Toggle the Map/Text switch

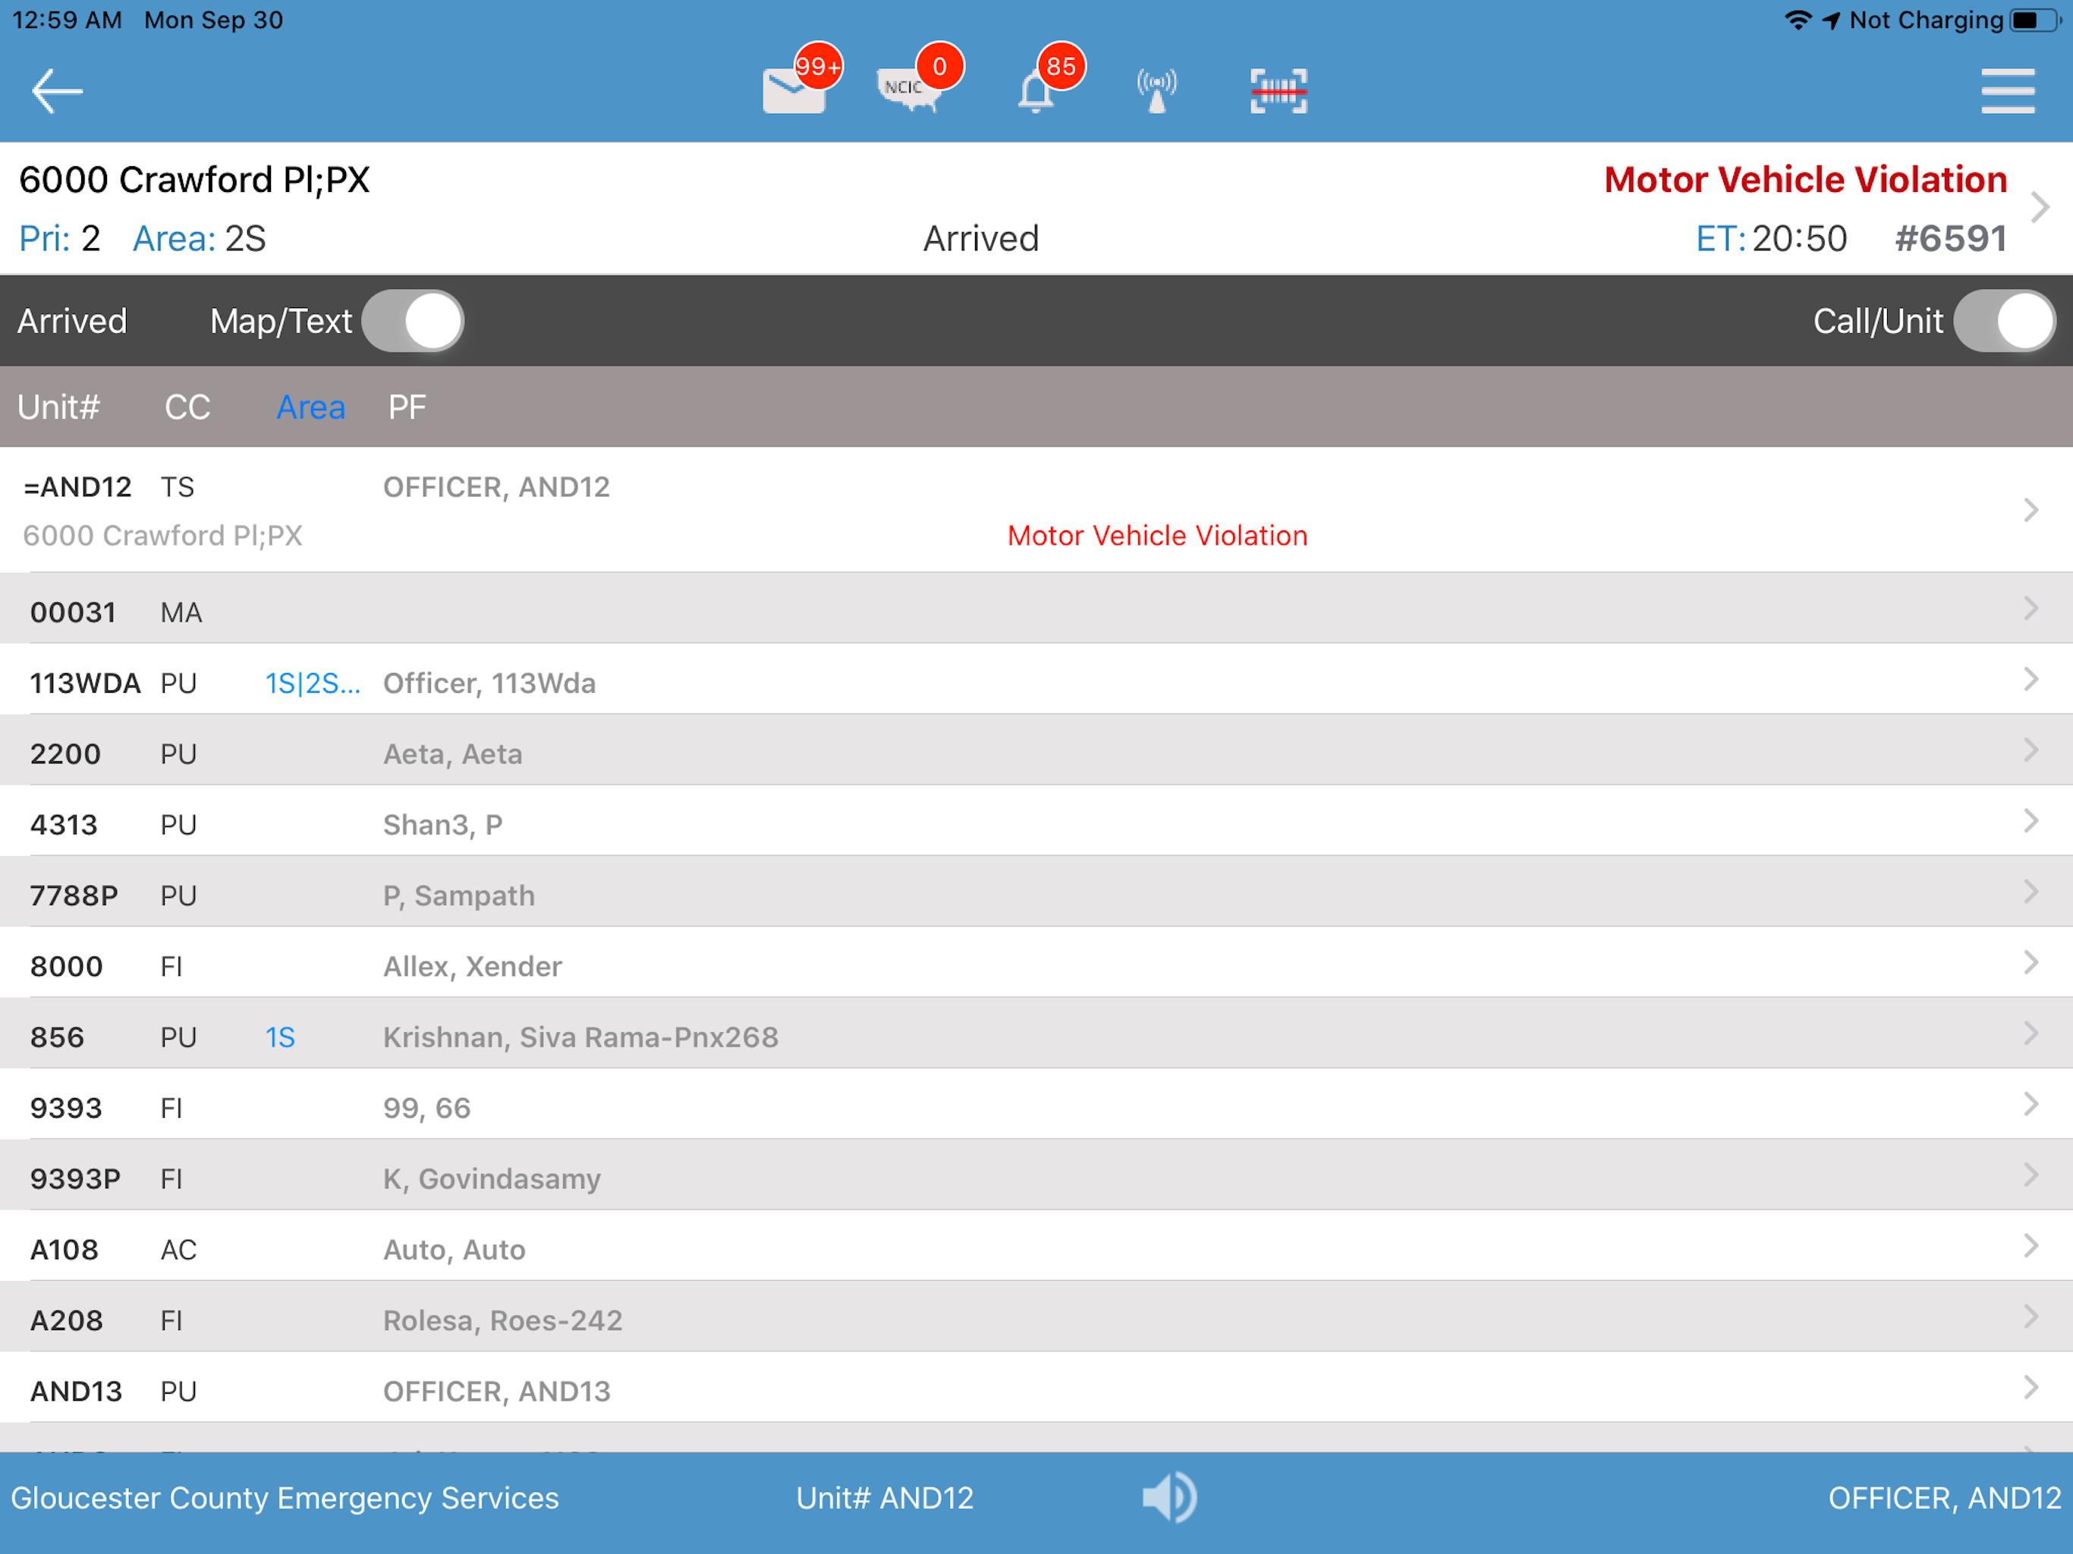[414, 322]
